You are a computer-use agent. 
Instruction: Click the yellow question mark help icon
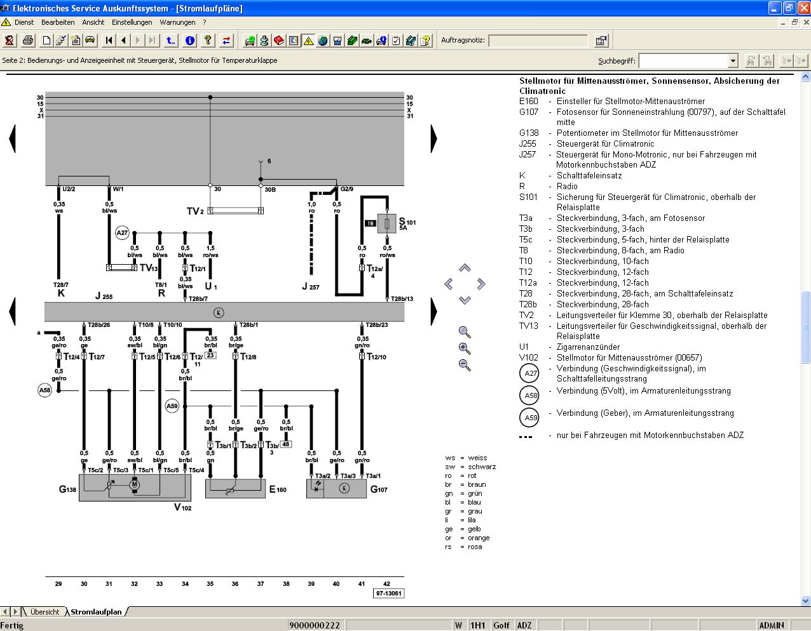(207, 41)
